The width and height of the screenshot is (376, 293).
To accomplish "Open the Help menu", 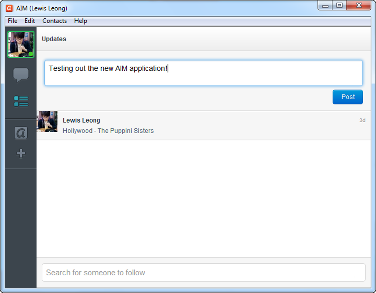I will coord(80,21).
